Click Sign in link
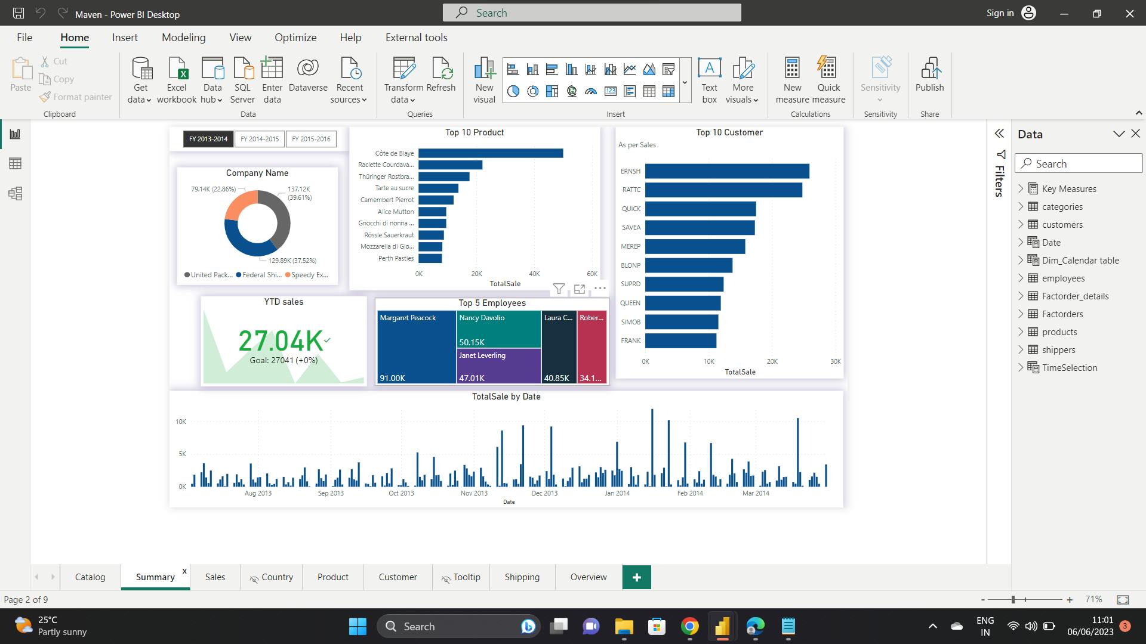This screenshot has height=644, width=1146. [1000, 13]
